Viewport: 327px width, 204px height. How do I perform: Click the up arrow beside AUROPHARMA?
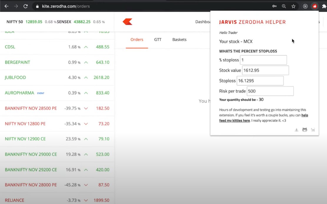coord(86,93)
